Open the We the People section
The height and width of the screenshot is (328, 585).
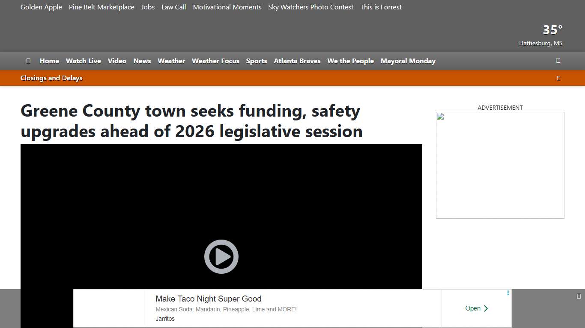350,61
